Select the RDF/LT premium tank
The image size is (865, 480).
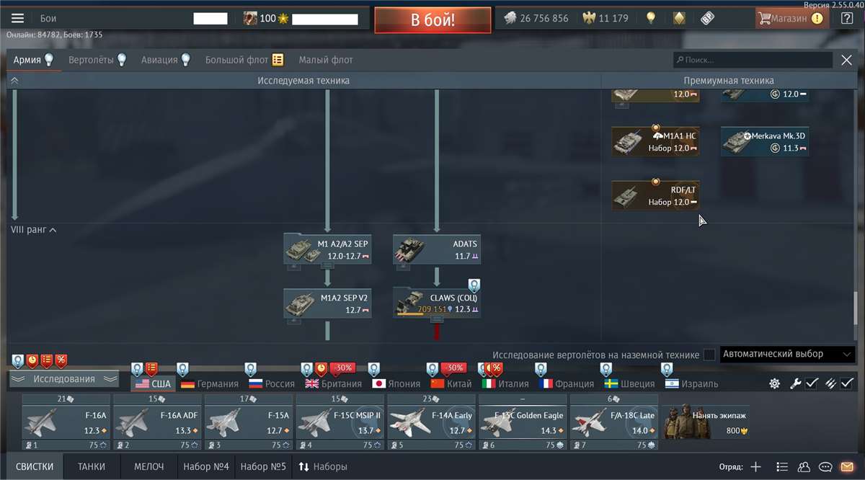pyautogui.click(x=655, y=195)
